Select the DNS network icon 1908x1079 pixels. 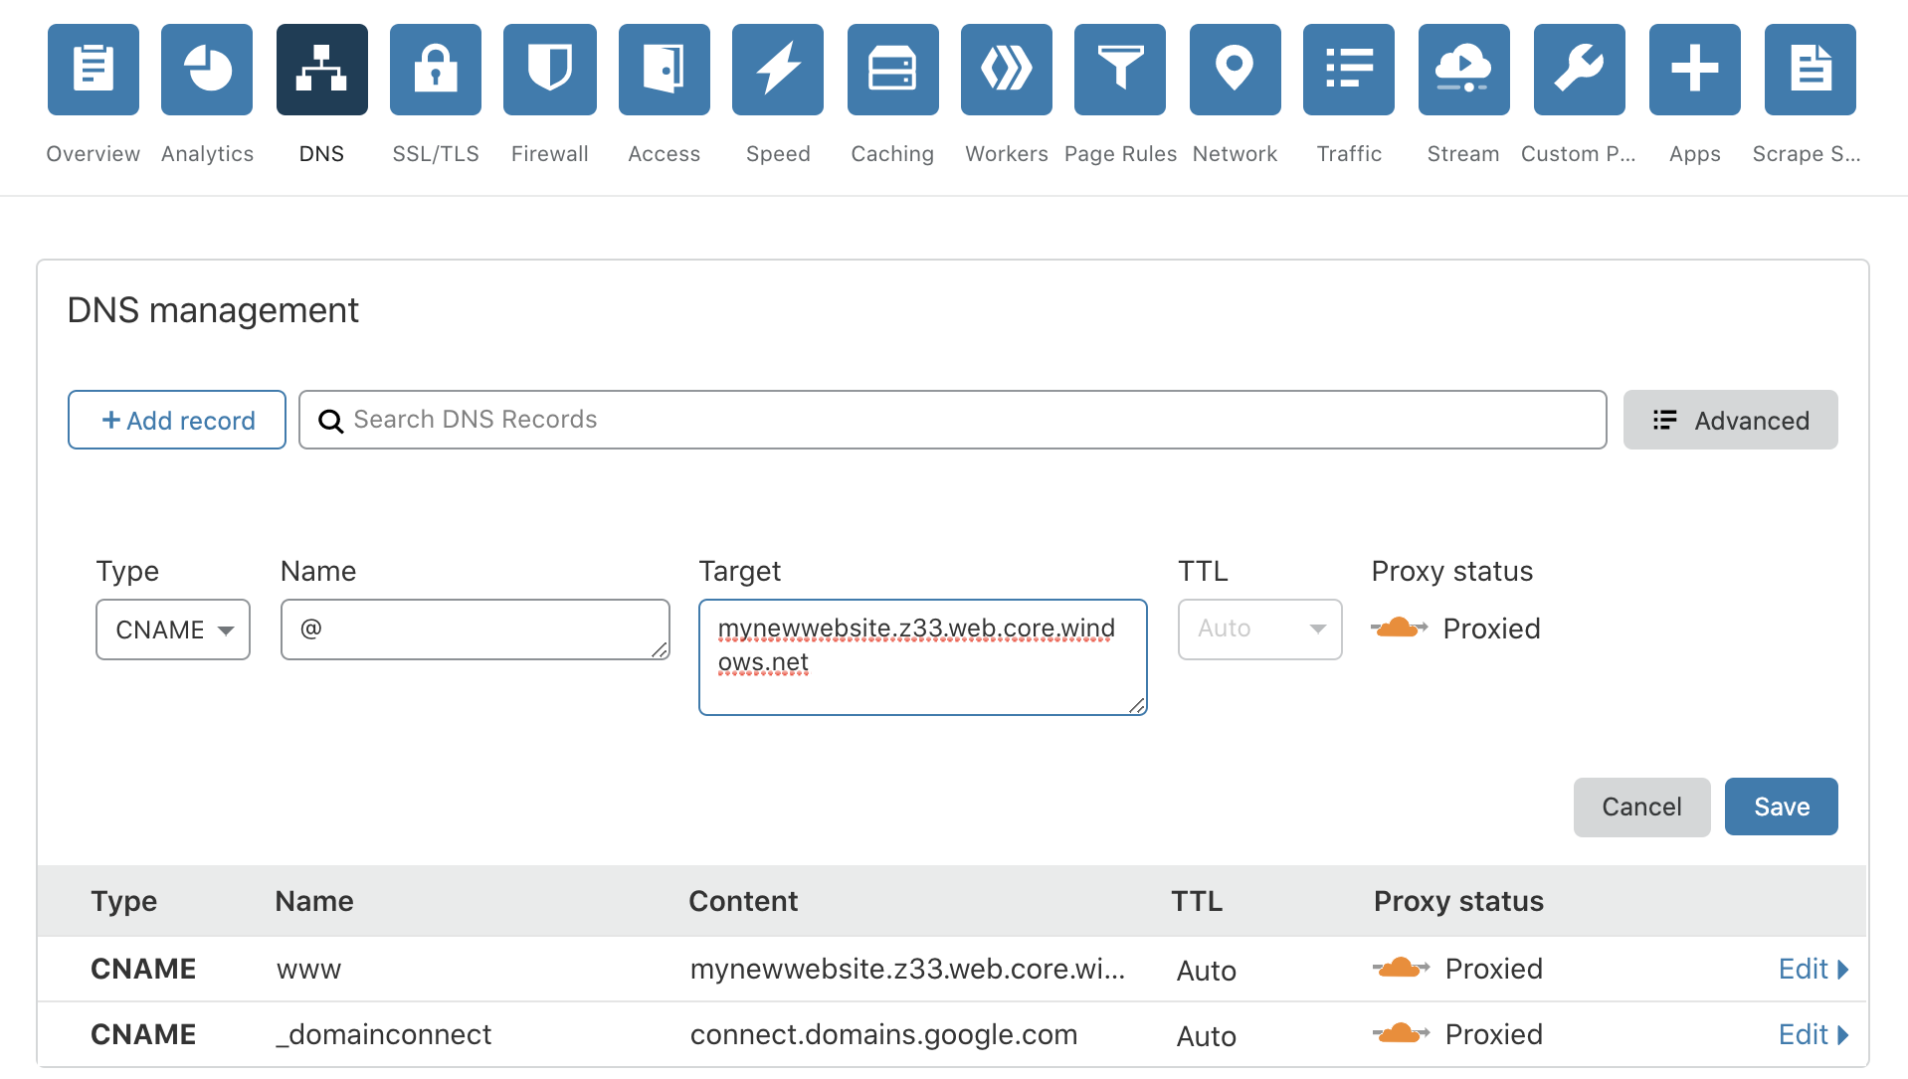tap(322, 70)
